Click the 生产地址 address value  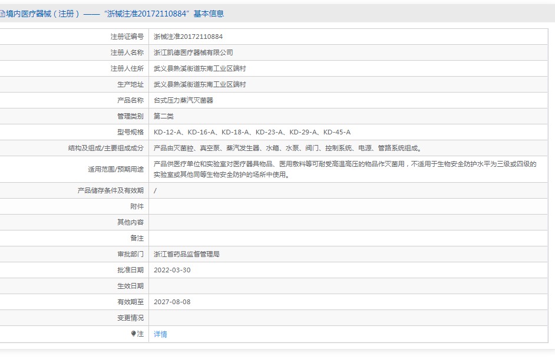click(x=200, y=84)
